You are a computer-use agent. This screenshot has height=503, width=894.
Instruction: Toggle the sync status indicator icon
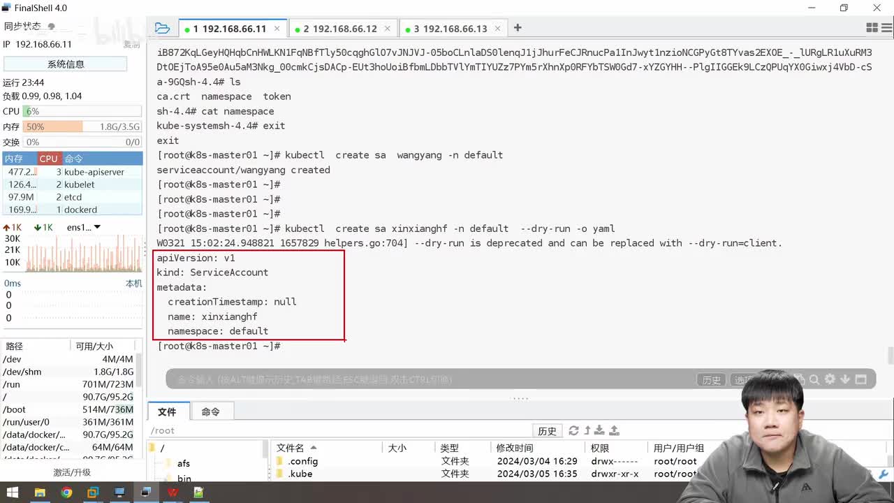coord(52,27)
